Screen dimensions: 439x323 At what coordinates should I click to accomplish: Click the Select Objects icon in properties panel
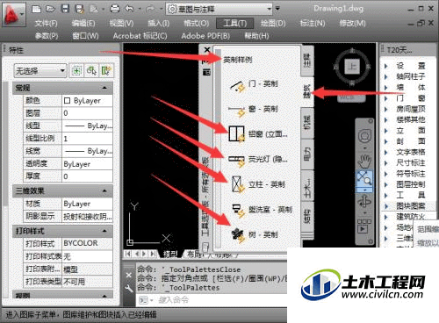tap(76, 70)
